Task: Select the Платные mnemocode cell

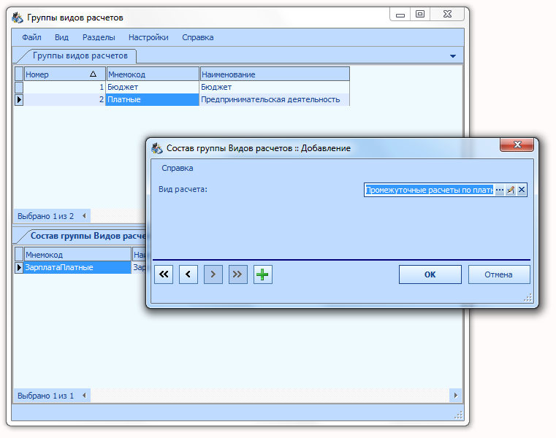Action: [153, 99]
